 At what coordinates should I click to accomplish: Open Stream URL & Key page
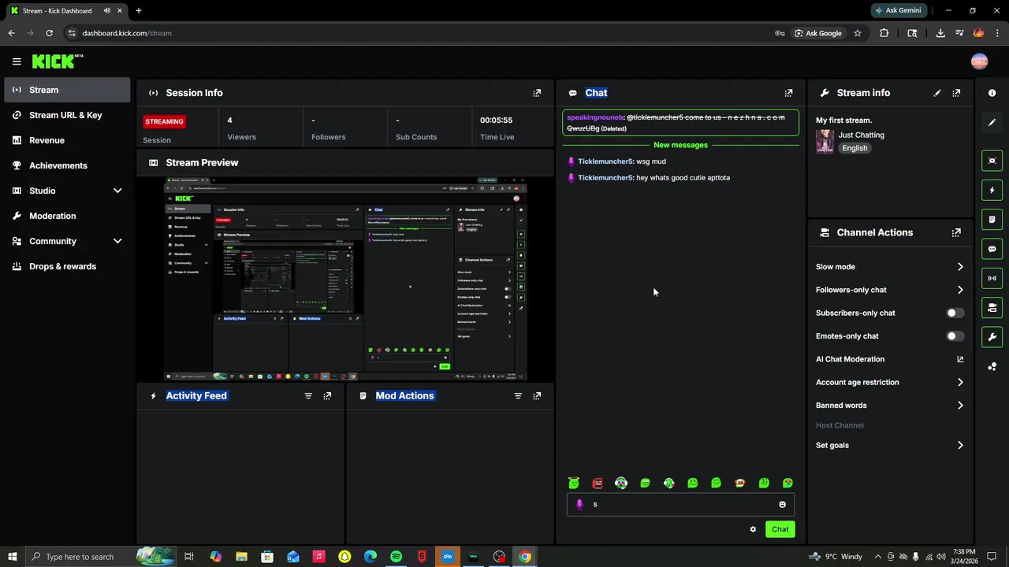(67, 115)
